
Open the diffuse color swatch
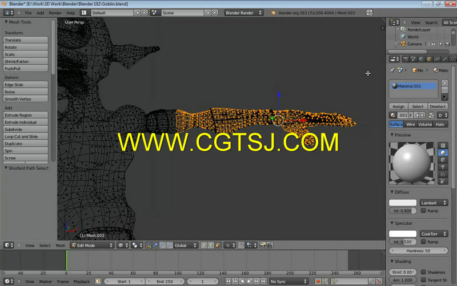[403, 202]
